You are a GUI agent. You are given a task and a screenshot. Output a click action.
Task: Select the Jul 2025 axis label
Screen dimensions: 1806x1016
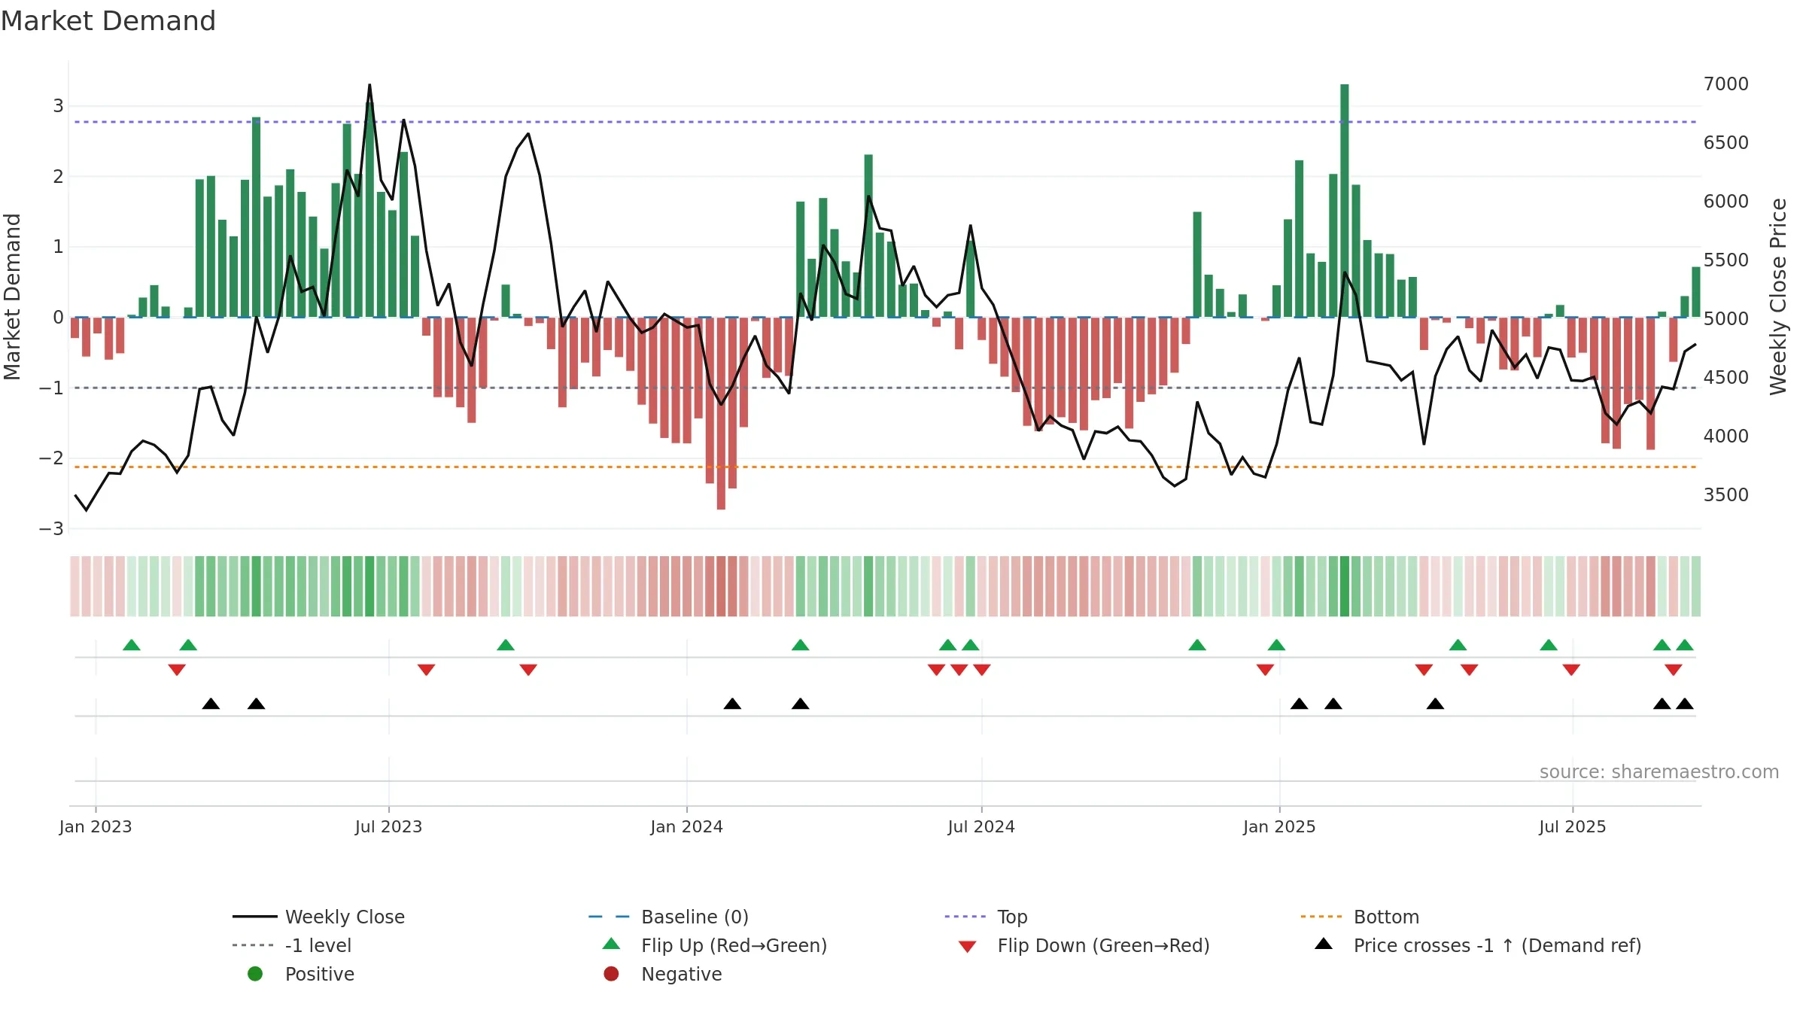(1572, 826)
